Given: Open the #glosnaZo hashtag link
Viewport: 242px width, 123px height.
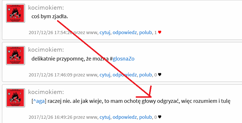Looking at the screenshot, I should [123, 59].
